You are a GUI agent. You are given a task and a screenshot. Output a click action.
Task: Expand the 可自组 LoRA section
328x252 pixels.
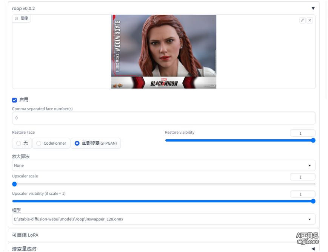tap(163, 235)
